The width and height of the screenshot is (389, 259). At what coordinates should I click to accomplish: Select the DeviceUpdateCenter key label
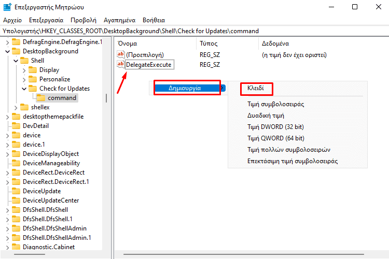click(51, 200)
